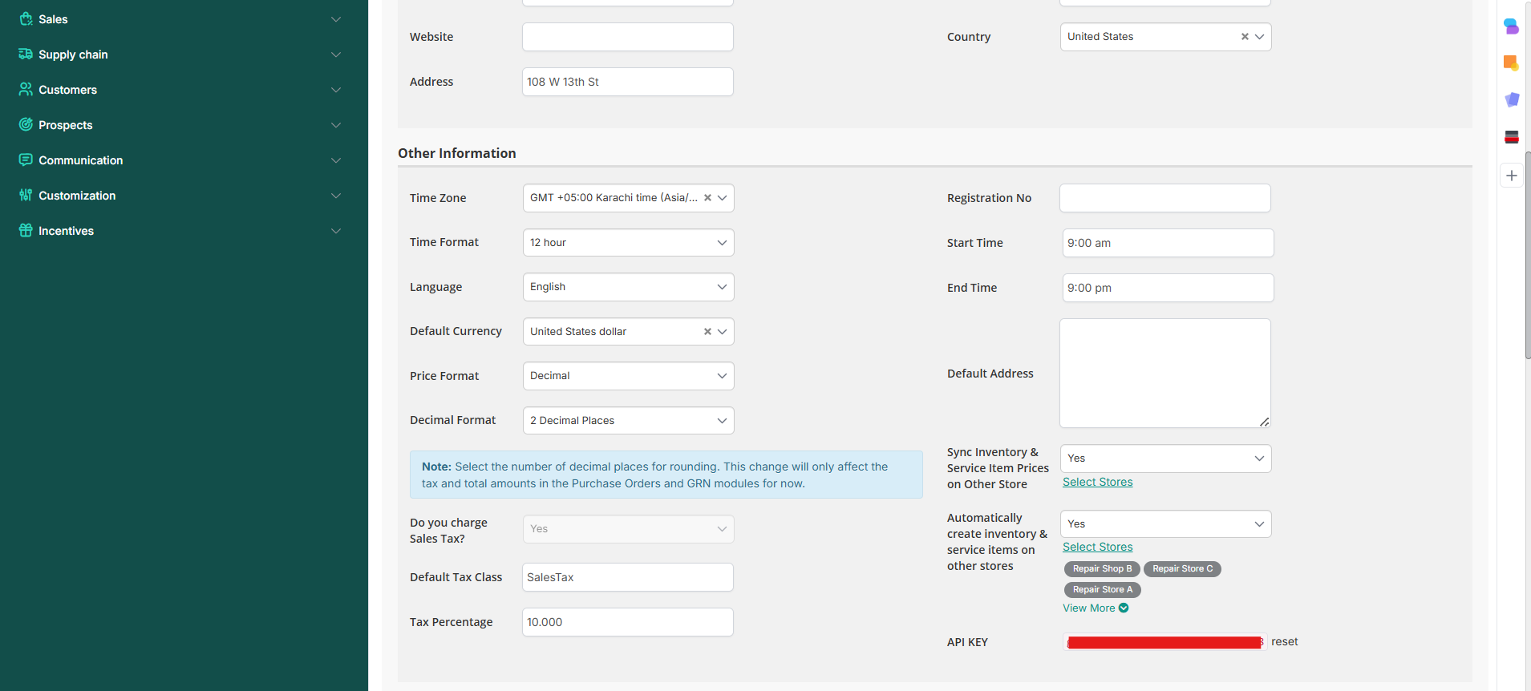Click Select Stores under Sync Inventory

pos(1097,482)
